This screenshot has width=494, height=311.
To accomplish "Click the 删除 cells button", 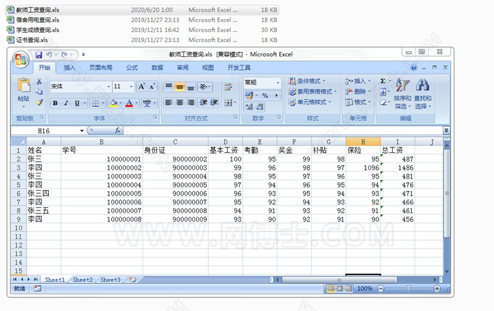I will pos(358,91).
